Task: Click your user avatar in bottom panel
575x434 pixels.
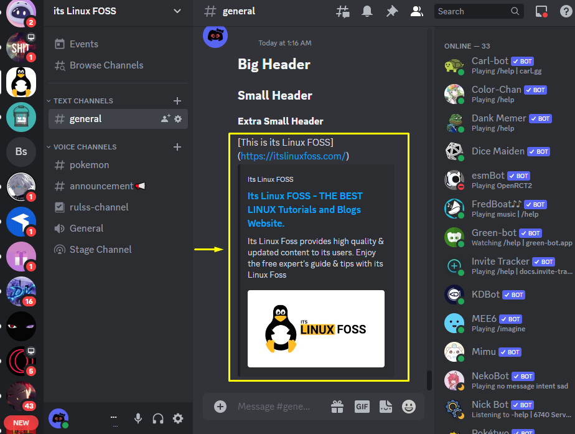Action: [58, 418]
